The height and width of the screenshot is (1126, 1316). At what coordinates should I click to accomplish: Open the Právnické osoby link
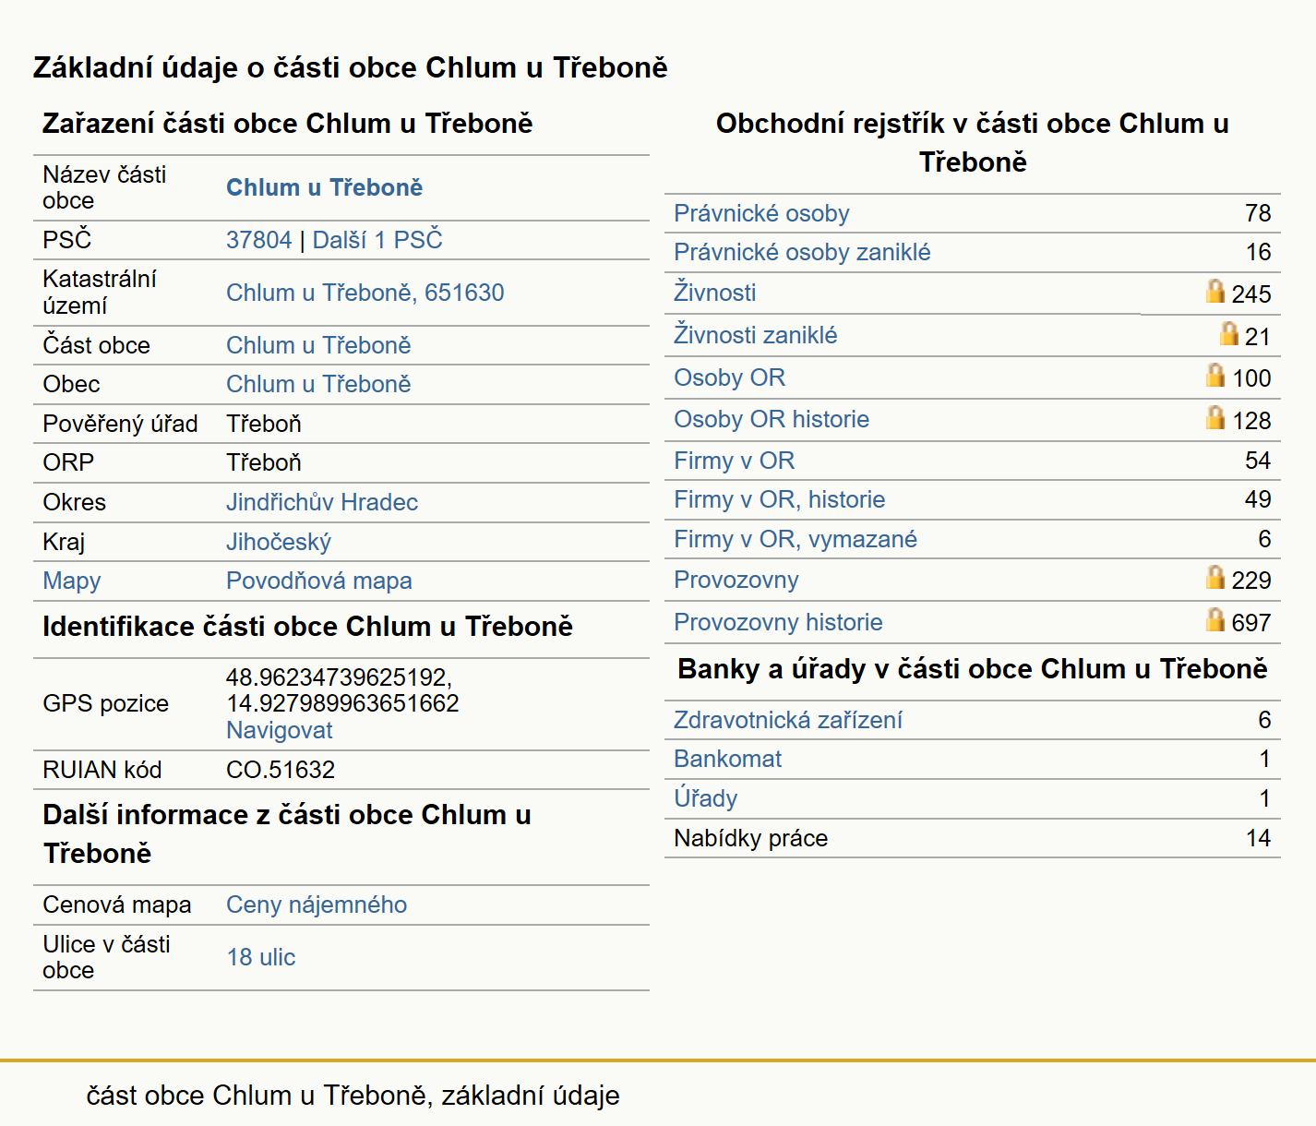click(761, 213)
